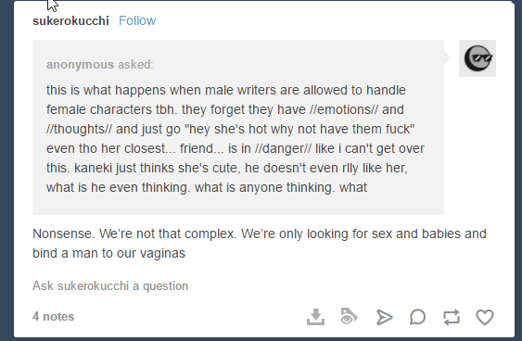Open the 4 notes count
This screenshot has height=341, width=522.
[53, 316]
